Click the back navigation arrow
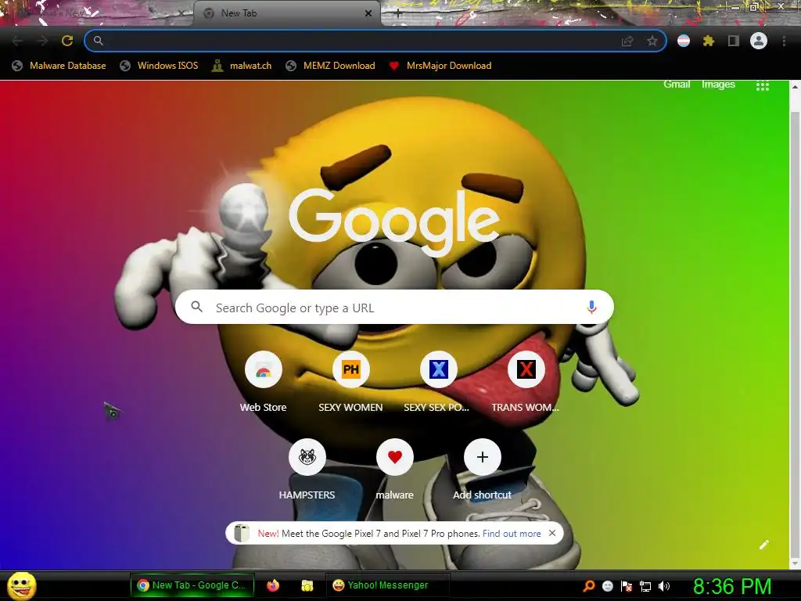The image size is (801, 601). (x=17, y=41)
